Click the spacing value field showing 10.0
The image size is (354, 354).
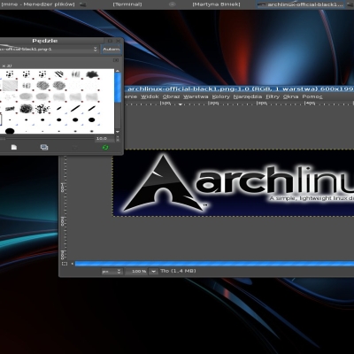coord(105,139)
